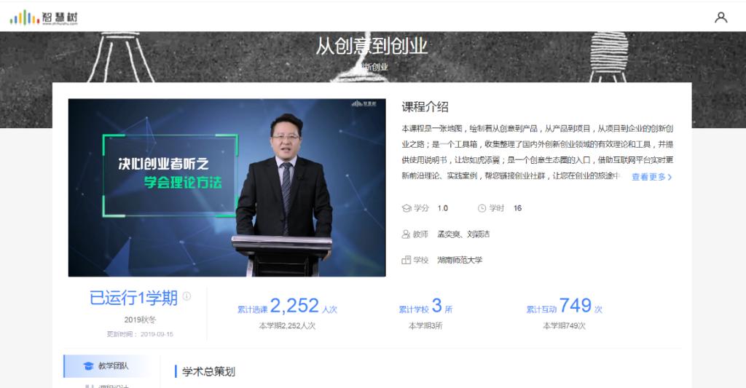Viewport: 746px width, 388px height.
Task: Click the info icon beside 已运行1学期
Action: pos(186,296)
